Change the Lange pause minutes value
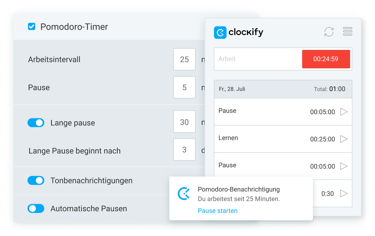 tap(184, 122)
